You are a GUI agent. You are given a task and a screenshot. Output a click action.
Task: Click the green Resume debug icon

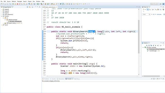pyautogui.click(x=13, y=4)
